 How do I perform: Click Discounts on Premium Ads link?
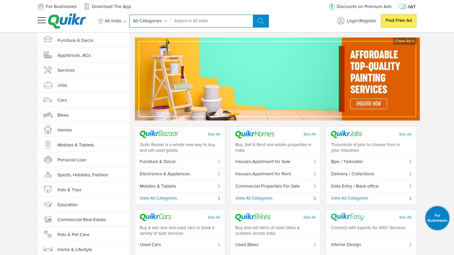[364, 7]
